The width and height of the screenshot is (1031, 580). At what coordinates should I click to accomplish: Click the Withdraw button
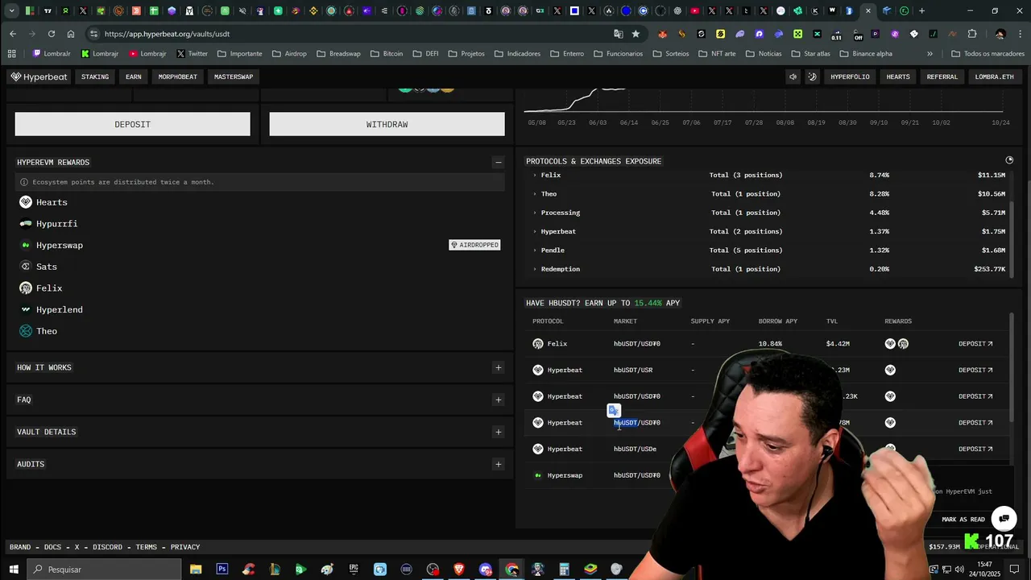pyautogui.click(x=387, y=124)
